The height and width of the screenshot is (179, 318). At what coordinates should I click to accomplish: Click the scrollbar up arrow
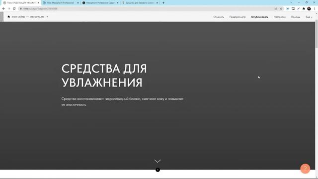(x=317, y=13)
